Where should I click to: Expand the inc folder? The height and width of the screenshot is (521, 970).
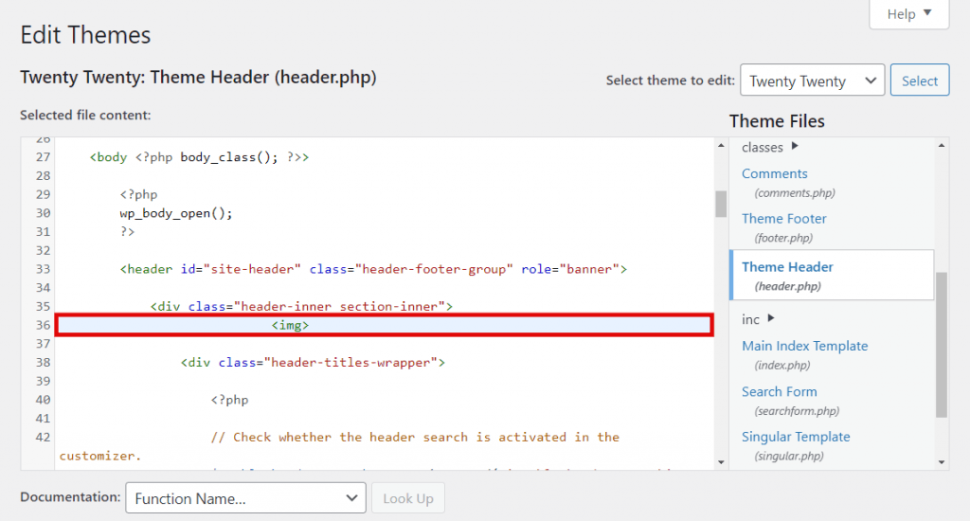click(x=758, y=319)
